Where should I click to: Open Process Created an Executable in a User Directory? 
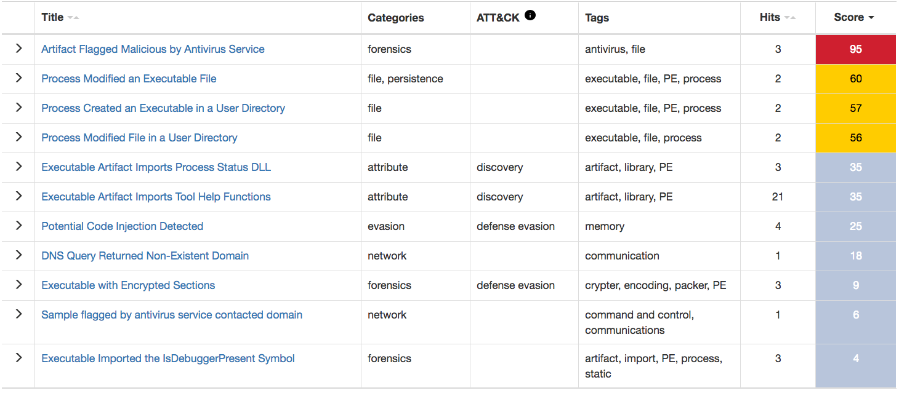point(163,108)
